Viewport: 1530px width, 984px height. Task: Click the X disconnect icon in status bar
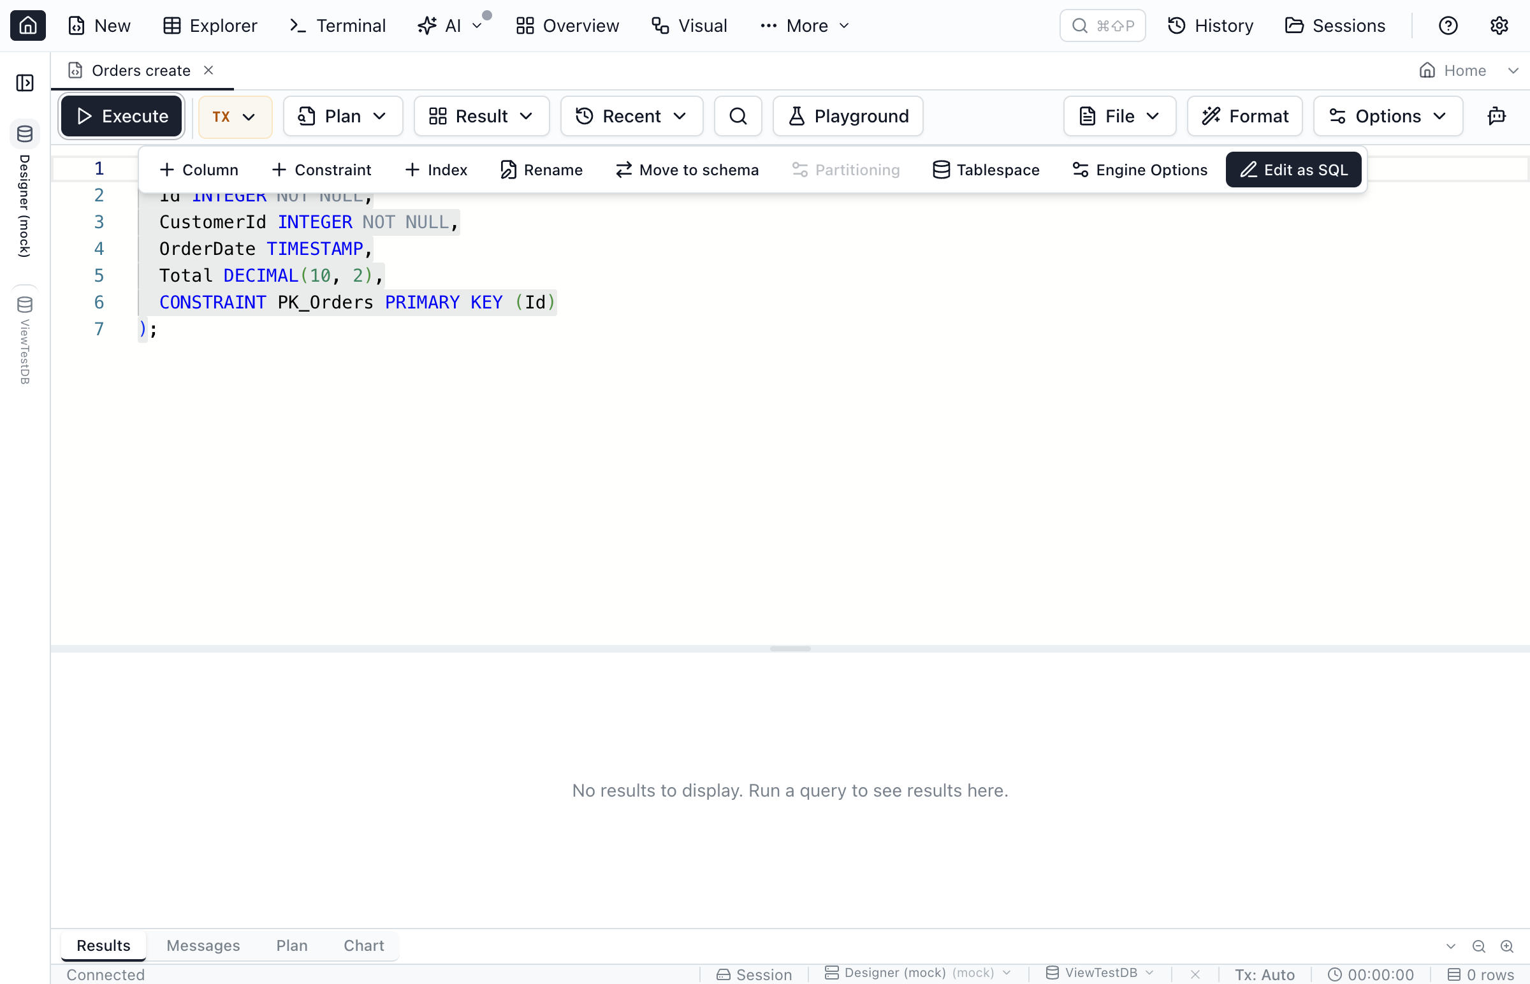click(x=1195, y=974)
